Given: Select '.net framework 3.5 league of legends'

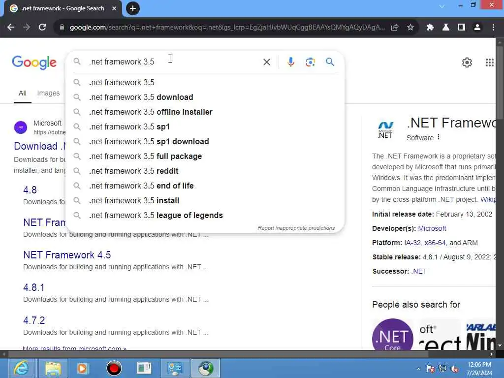Looking at the screenshot, I should 205,216.
